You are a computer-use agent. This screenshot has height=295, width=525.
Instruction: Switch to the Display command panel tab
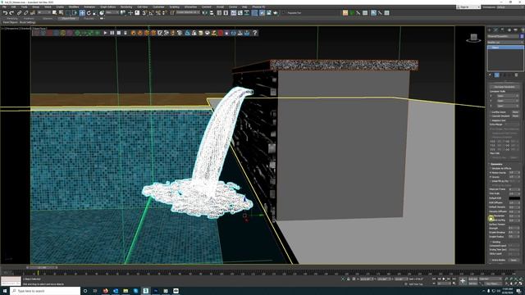[516, 30]
